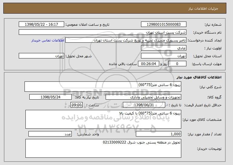233x165 pixels.
Task: Select the گروه کالا field تجهیزات و وسایل تحصیلی
Action: click(x=143, y=97)
